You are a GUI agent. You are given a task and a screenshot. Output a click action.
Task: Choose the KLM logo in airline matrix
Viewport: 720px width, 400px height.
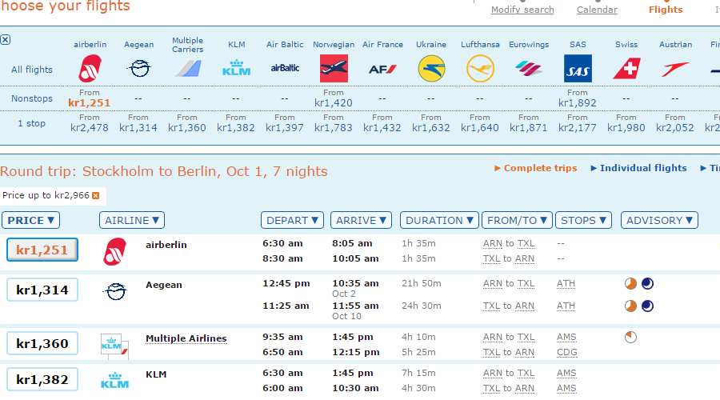tap(236, 68)
